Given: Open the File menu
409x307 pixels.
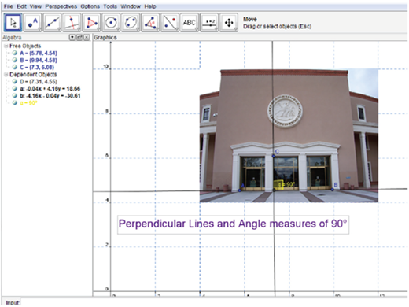Looking at the screenshot, I should click(8, 6).
